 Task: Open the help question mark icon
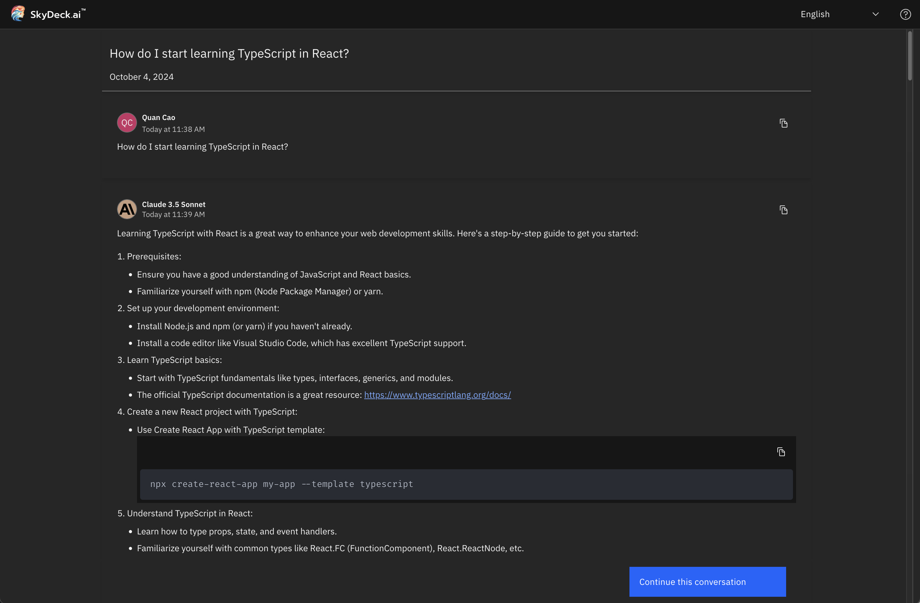(905, 14)
